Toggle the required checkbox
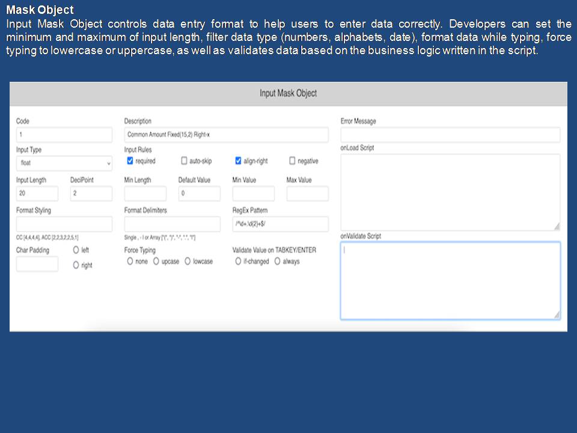 pyautogui.click(x=130, y=161)
